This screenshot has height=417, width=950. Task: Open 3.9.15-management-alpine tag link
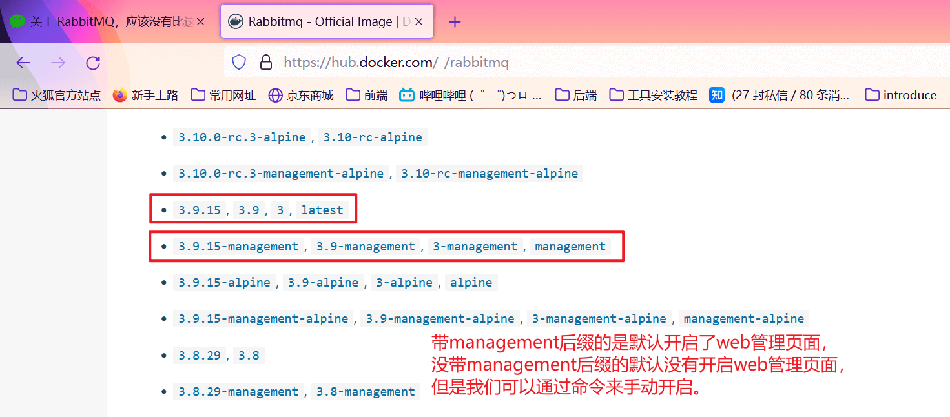point(263,318)
